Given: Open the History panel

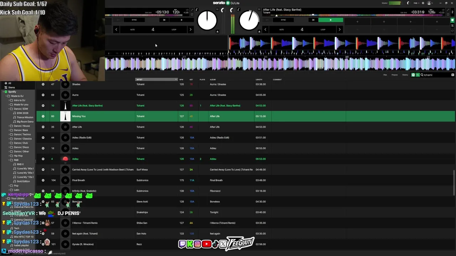Looking at the screenshot, I should [x=405, y=75].
